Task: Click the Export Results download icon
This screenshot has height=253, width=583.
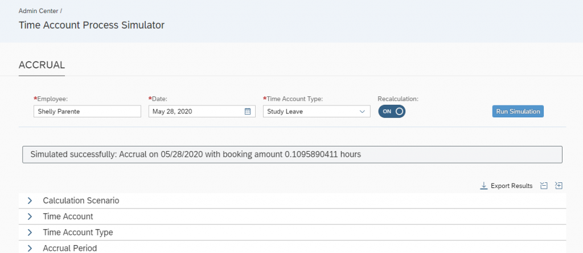Action: (x=484, y=186)
